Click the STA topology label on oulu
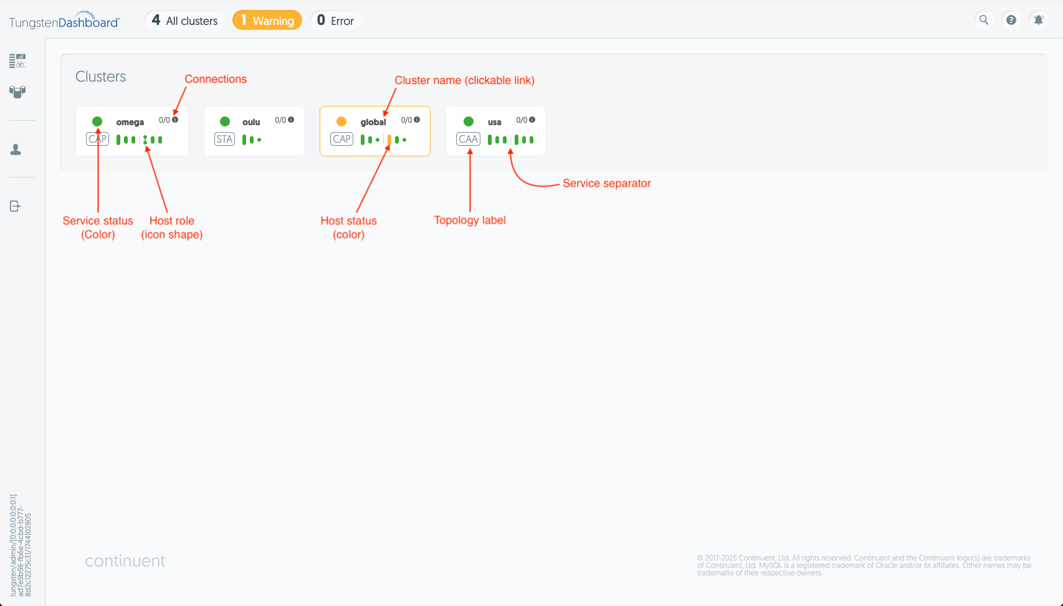This screenshot has height=606, width=1063. pos(224,139)
